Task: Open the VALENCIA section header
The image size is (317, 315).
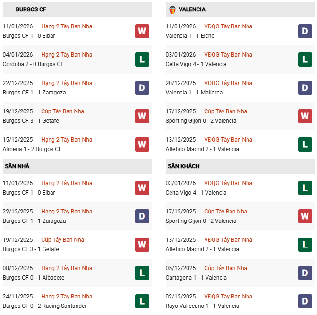Action: pos(192,9)
